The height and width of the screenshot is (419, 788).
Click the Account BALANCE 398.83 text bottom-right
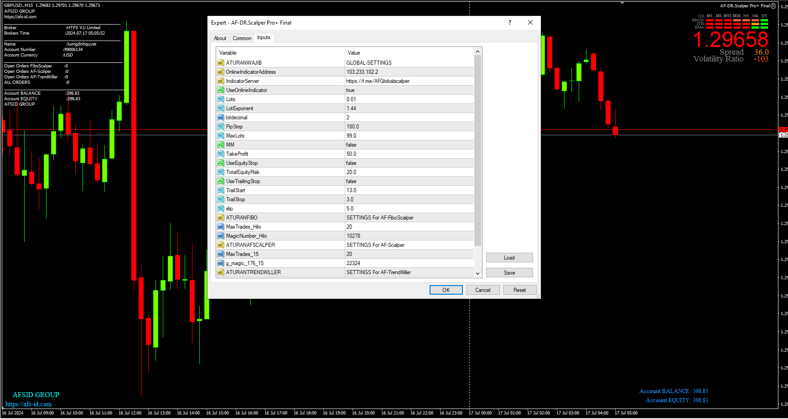tap(674, 391)
